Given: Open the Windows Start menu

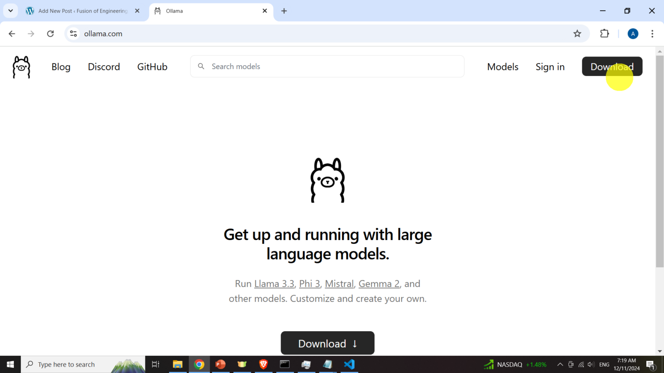Looking at the screenshot, I should [x=10, y=364].
